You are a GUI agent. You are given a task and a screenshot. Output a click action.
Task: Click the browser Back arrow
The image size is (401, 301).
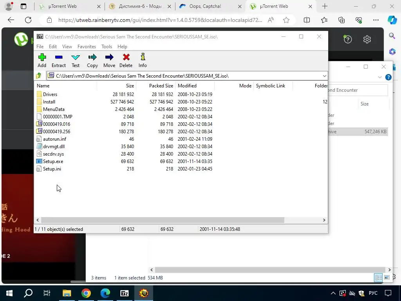[11, 20]
